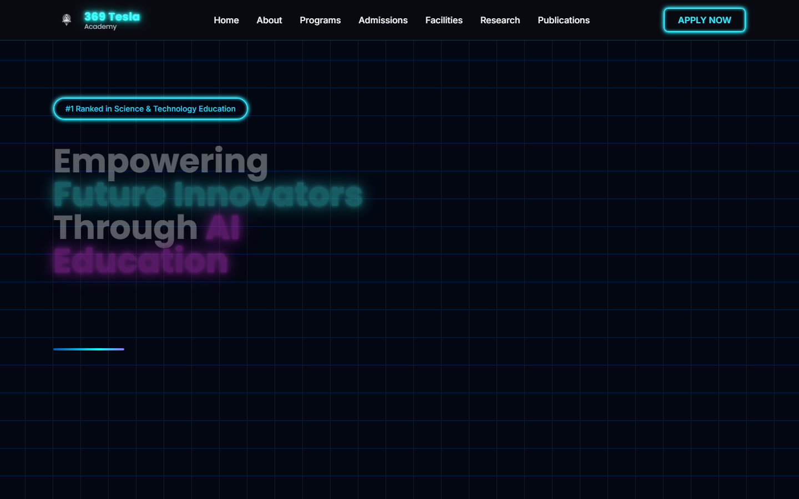
Task: Click the #1 Ranked in Science badge
Action: [x=150, y=109]
